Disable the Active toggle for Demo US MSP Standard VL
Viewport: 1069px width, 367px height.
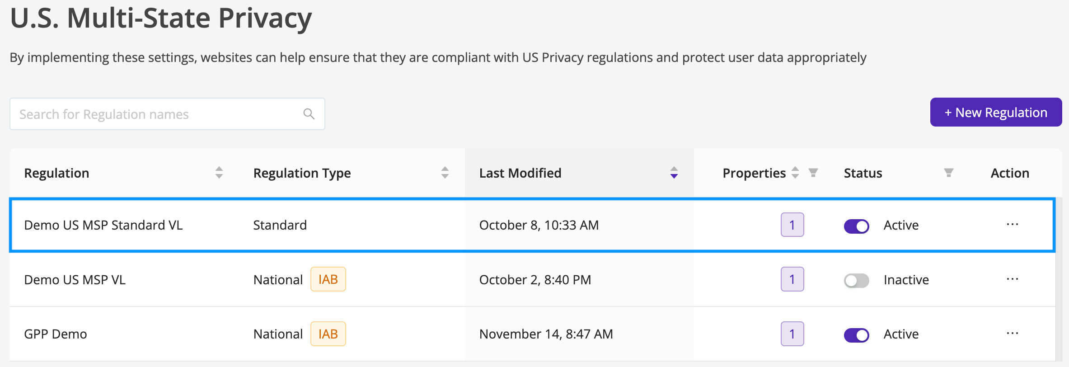point(856,226)
